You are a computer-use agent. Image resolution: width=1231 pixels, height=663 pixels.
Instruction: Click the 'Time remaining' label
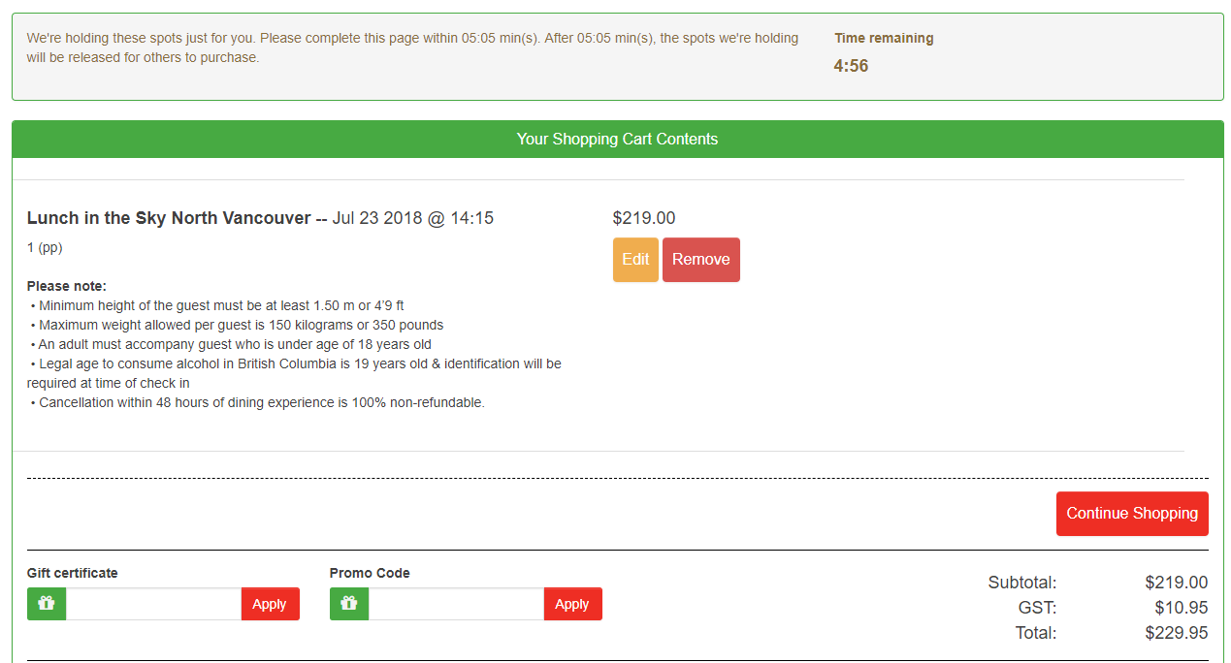(x=884, y=38)
